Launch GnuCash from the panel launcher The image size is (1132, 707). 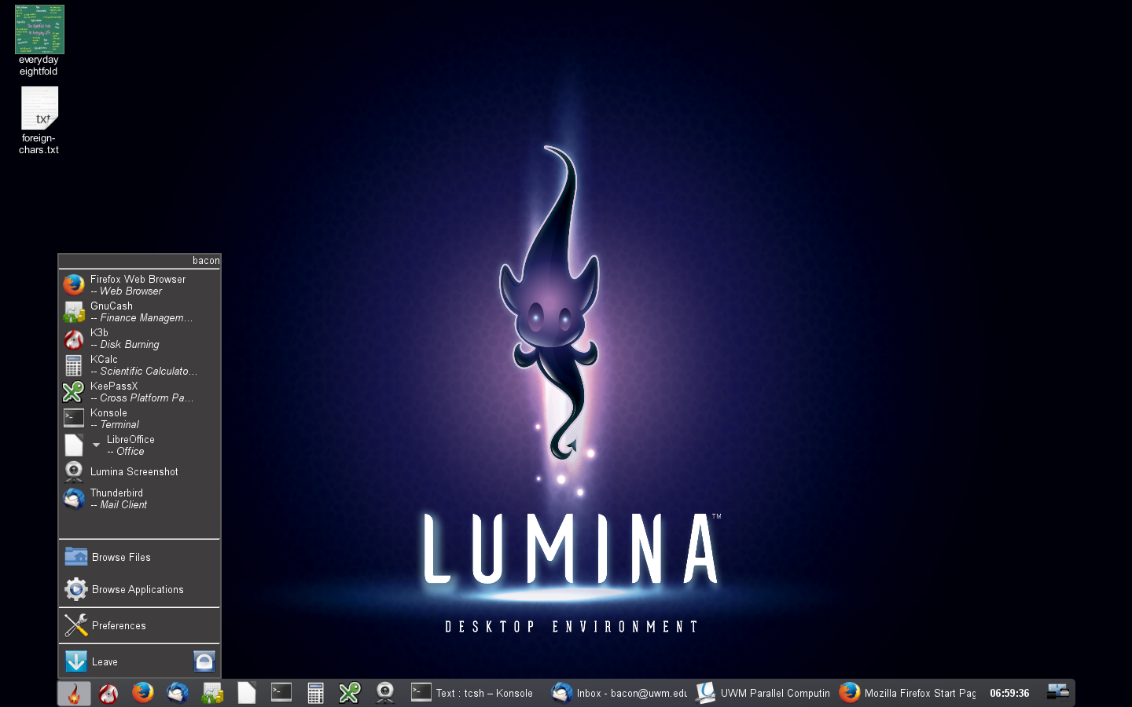pos(212,693)
